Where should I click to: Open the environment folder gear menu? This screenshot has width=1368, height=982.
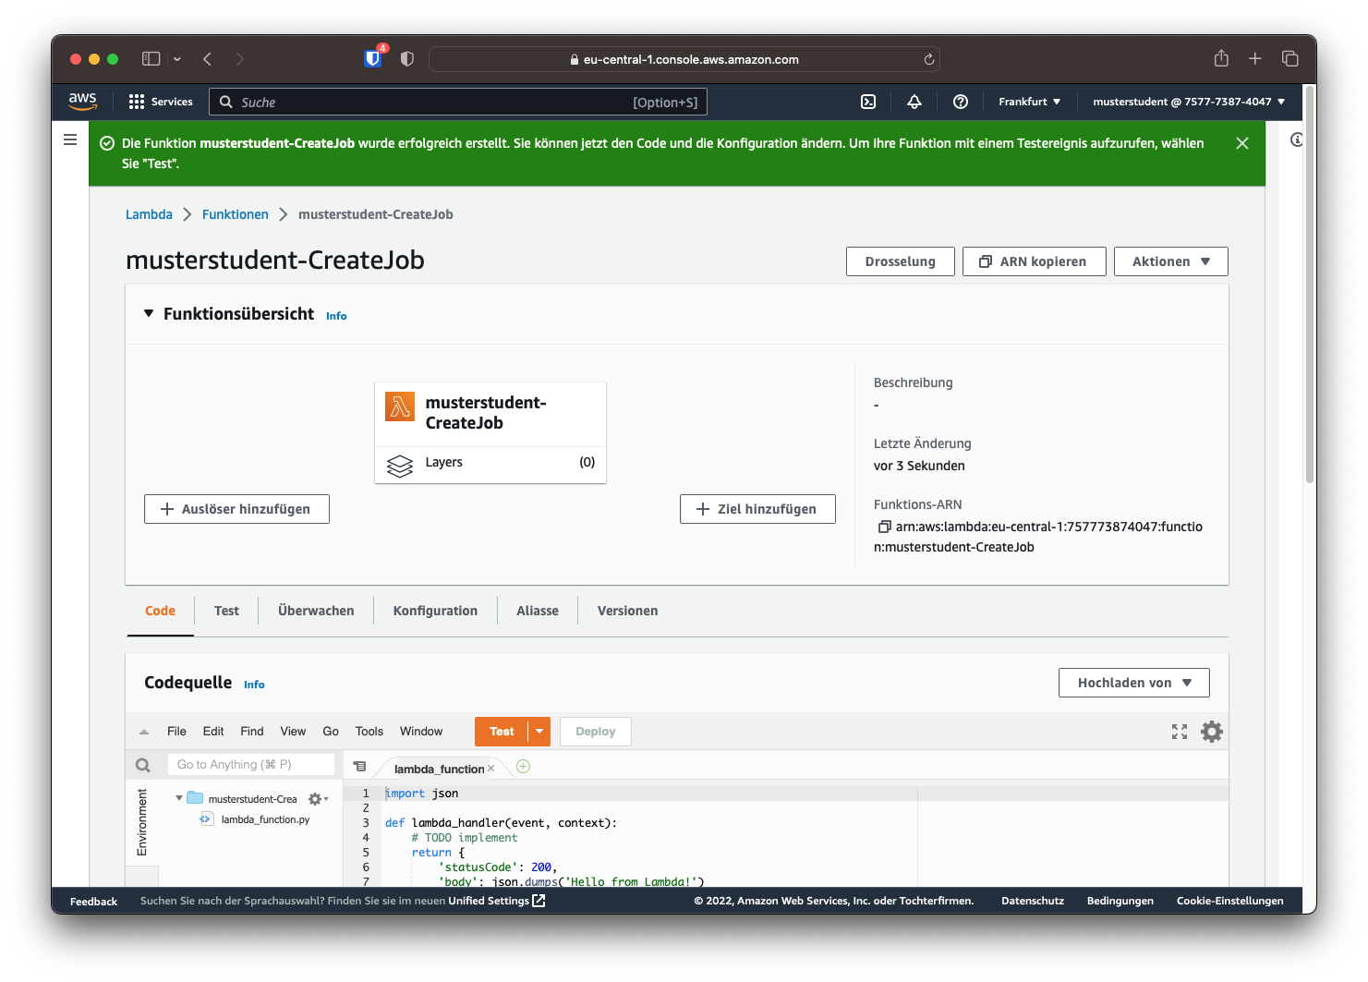pyautogui.click(x=318, y=799)
